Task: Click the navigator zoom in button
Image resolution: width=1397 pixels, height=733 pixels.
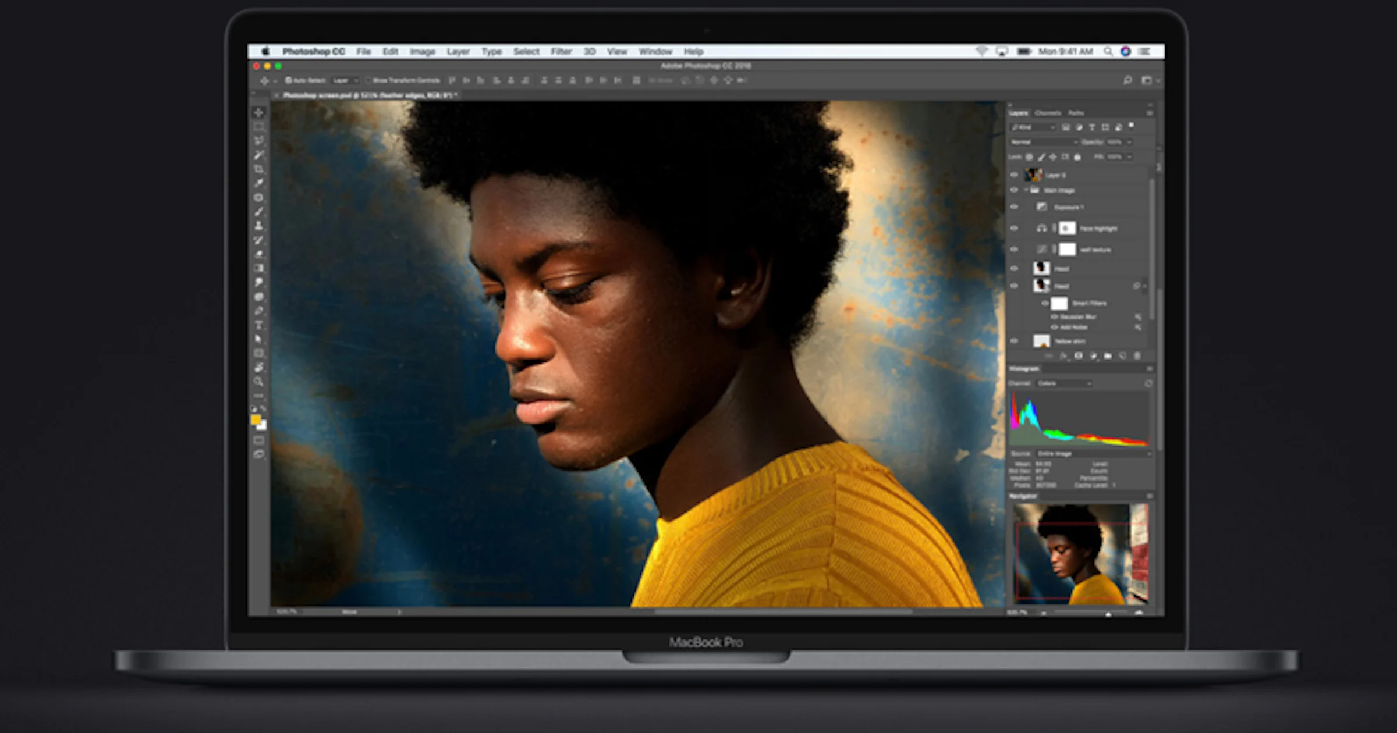Action: pos(1139,613)
